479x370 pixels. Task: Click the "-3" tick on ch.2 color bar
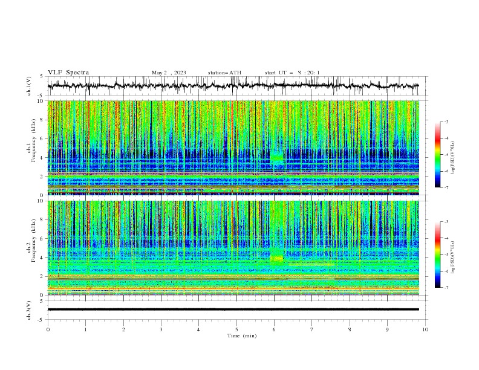pyautogui.click(x=446, y=222)
